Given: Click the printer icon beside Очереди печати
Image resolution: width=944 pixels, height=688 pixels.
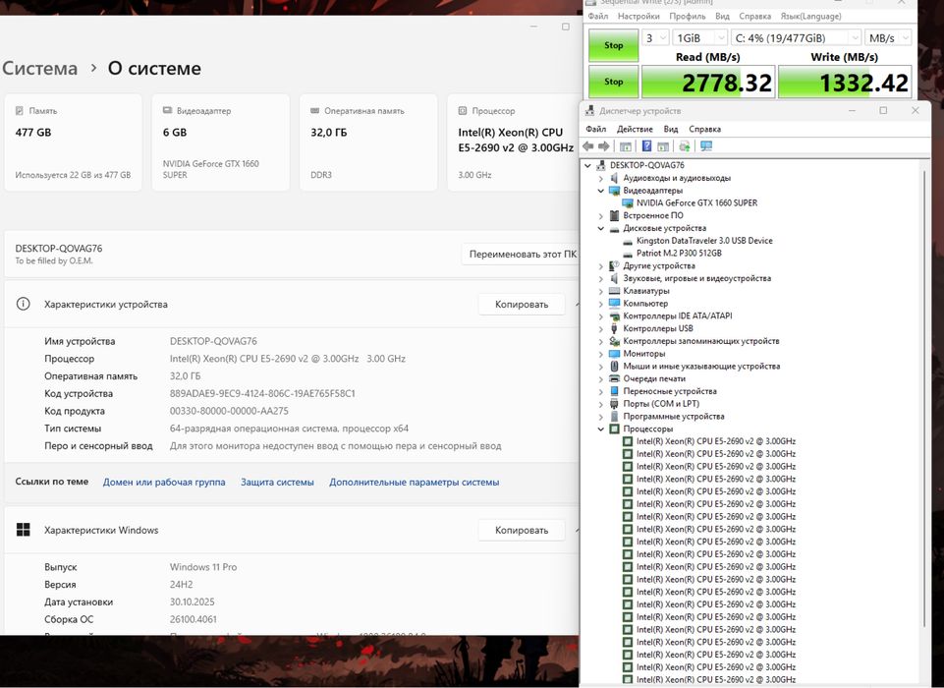Looking at the screenshot, I should (x=614, y=379).
